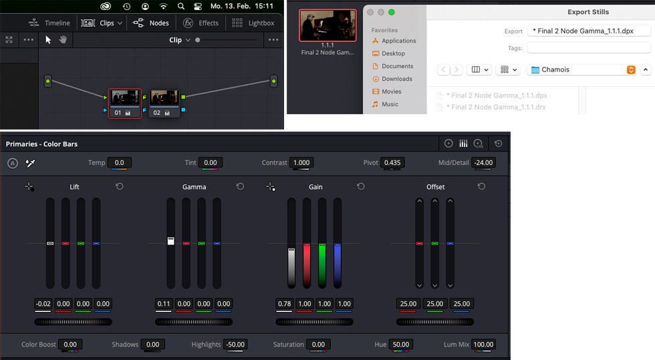Click the Nodes button
Screen dimensions: 655x360
coord(151,23)
